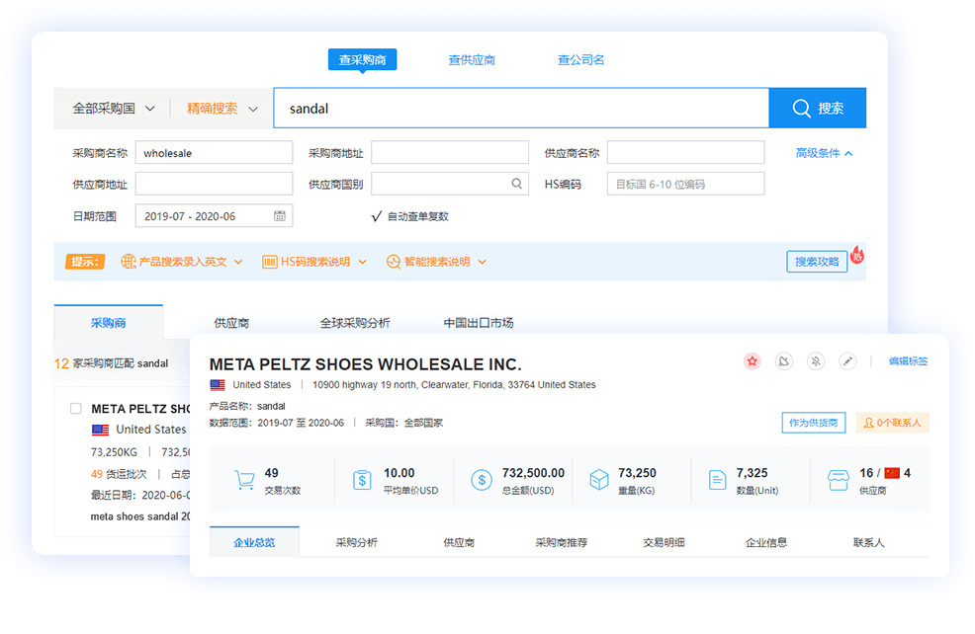Click the 49 货运批次 text in result row
The width and height of the screenshot is (975, 634).
(118, 474)
